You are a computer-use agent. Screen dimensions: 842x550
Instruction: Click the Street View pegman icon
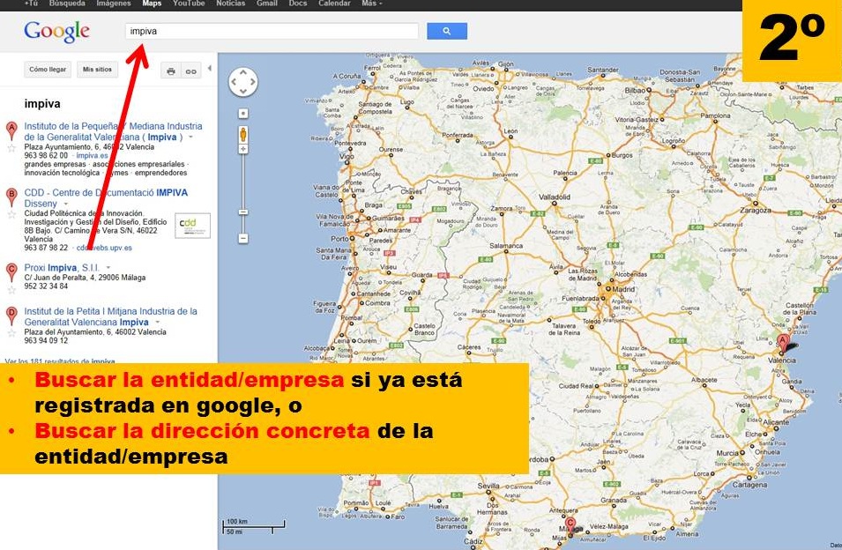pyautogui.click(x=243, y=135)
